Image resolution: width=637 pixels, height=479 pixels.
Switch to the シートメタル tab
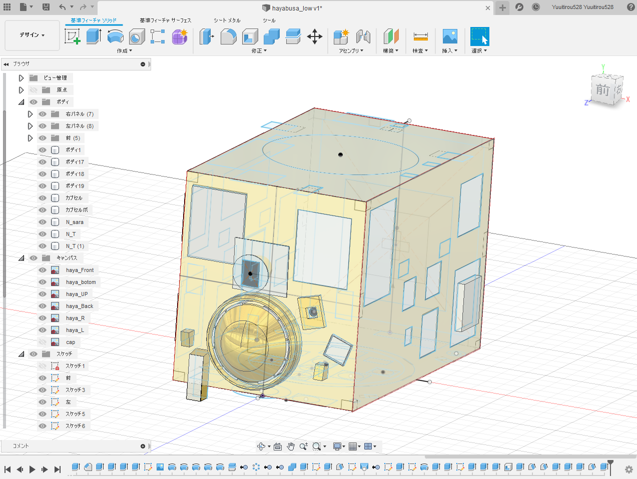pyautogui.click(x=227, y=20)
